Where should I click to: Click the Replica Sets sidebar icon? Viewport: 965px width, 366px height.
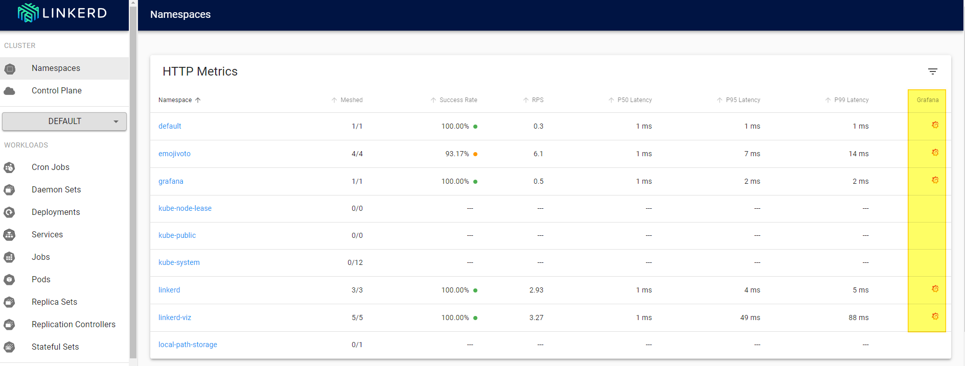tap(10, 302)
